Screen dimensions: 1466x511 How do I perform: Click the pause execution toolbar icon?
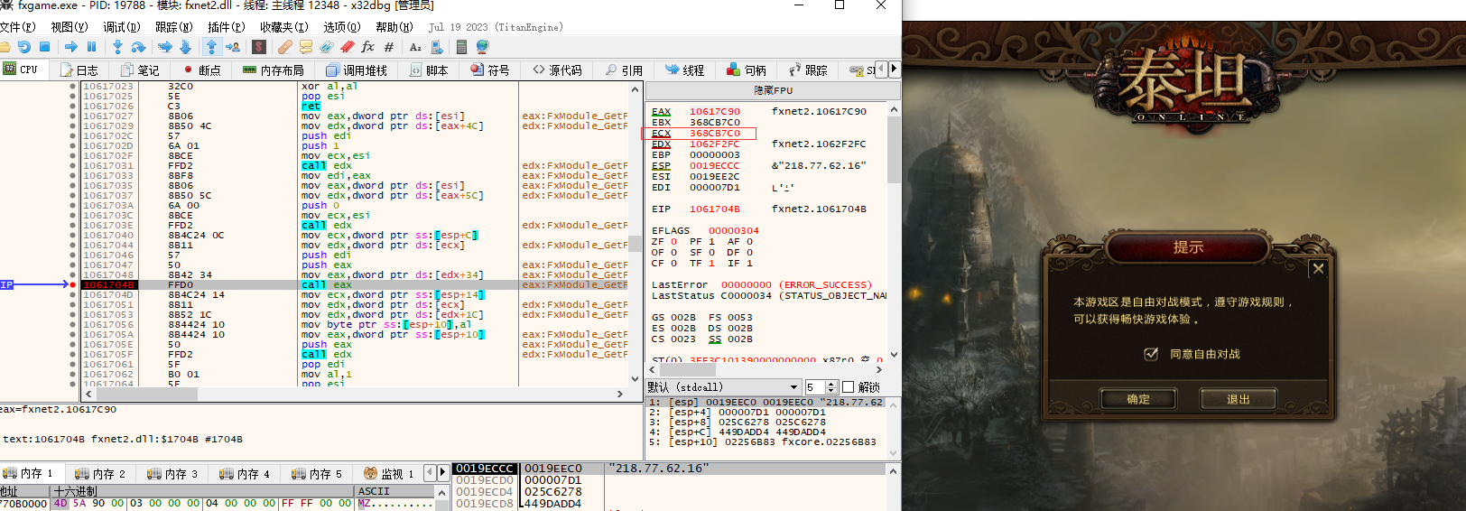point(91,47)
